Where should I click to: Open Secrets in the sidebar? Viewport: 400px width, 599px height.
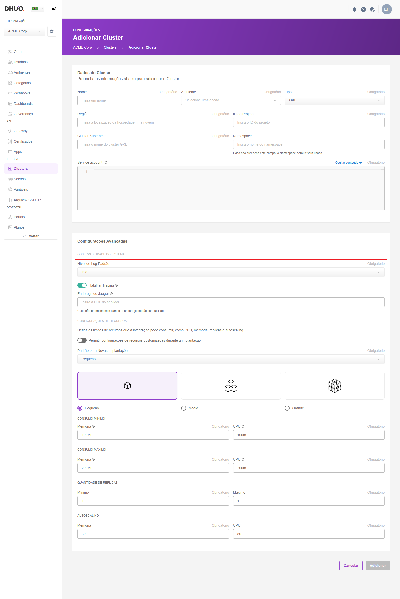pos(20,179)
